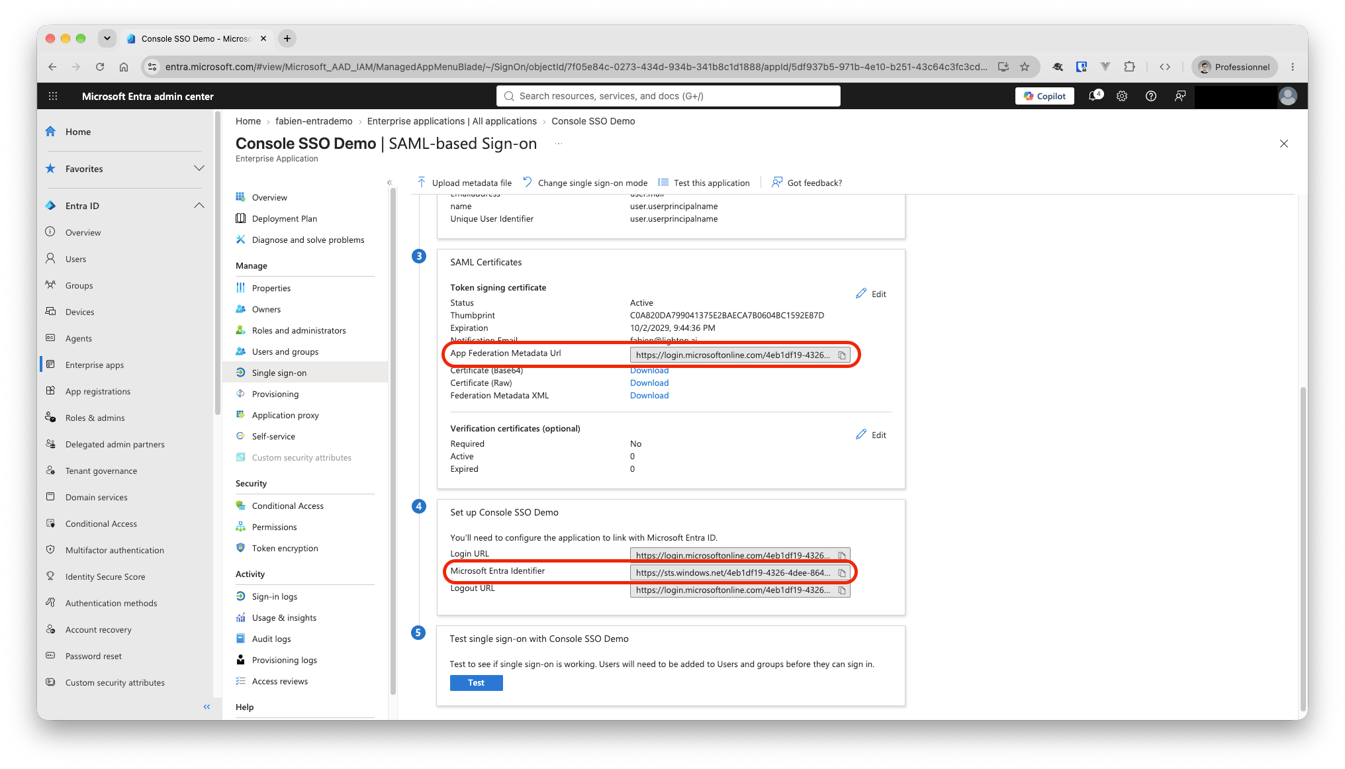Screen dimensions: 1345x769
Task: Open the ellipsis menu beside the title
Action: pos(559,144)
